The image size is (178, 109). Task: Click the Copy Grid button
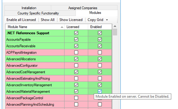point(95,20)
